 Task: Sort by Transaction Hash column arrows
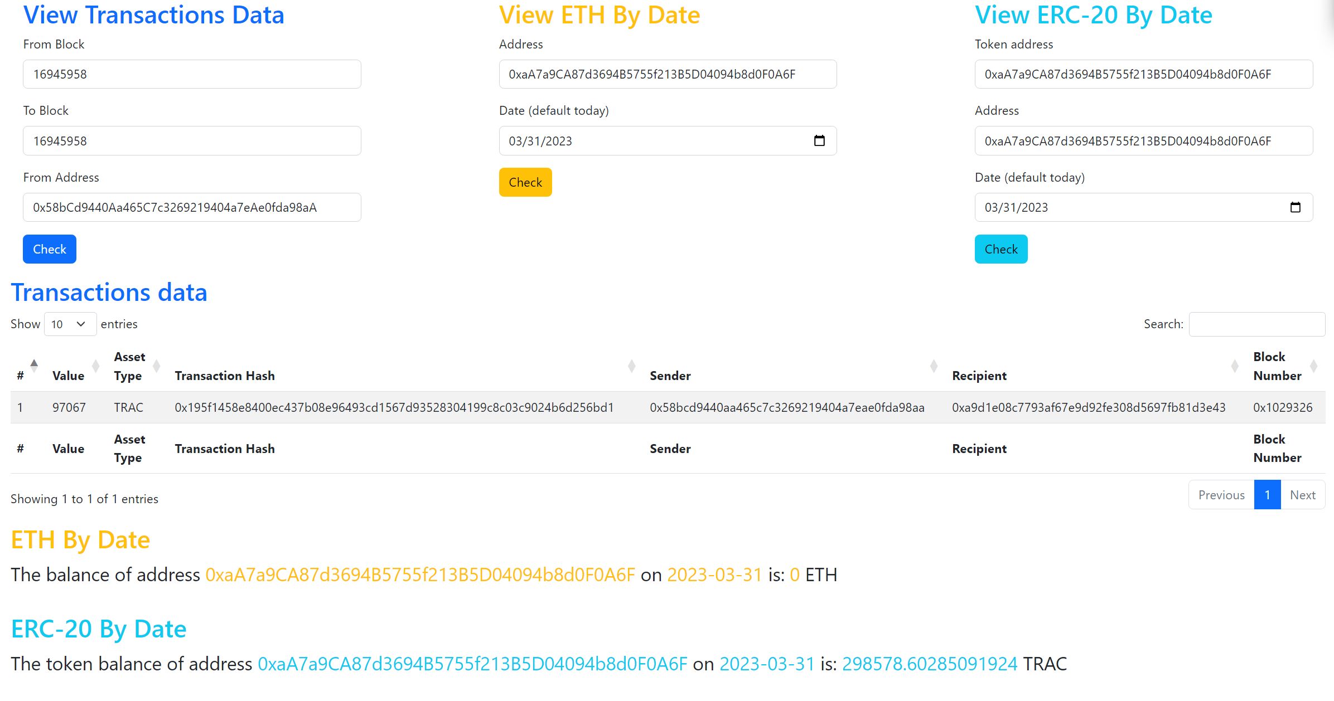[x=631, y=366]
